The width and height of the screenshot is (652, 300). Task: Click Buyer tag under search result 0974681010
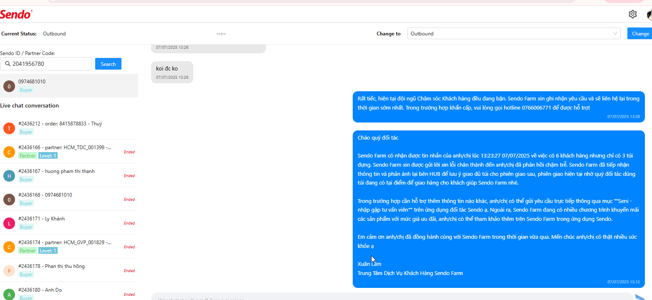26,90
